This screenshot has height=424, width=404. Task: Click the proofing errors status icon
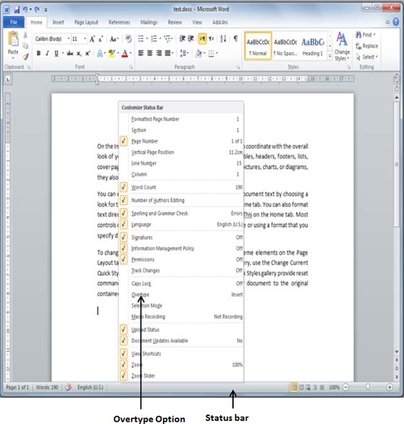[69, 387]
